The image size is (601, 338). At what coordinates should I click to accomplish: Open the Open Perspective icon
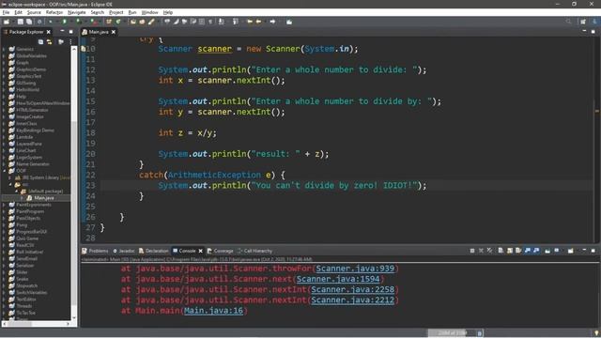click(x=583, y=22)
